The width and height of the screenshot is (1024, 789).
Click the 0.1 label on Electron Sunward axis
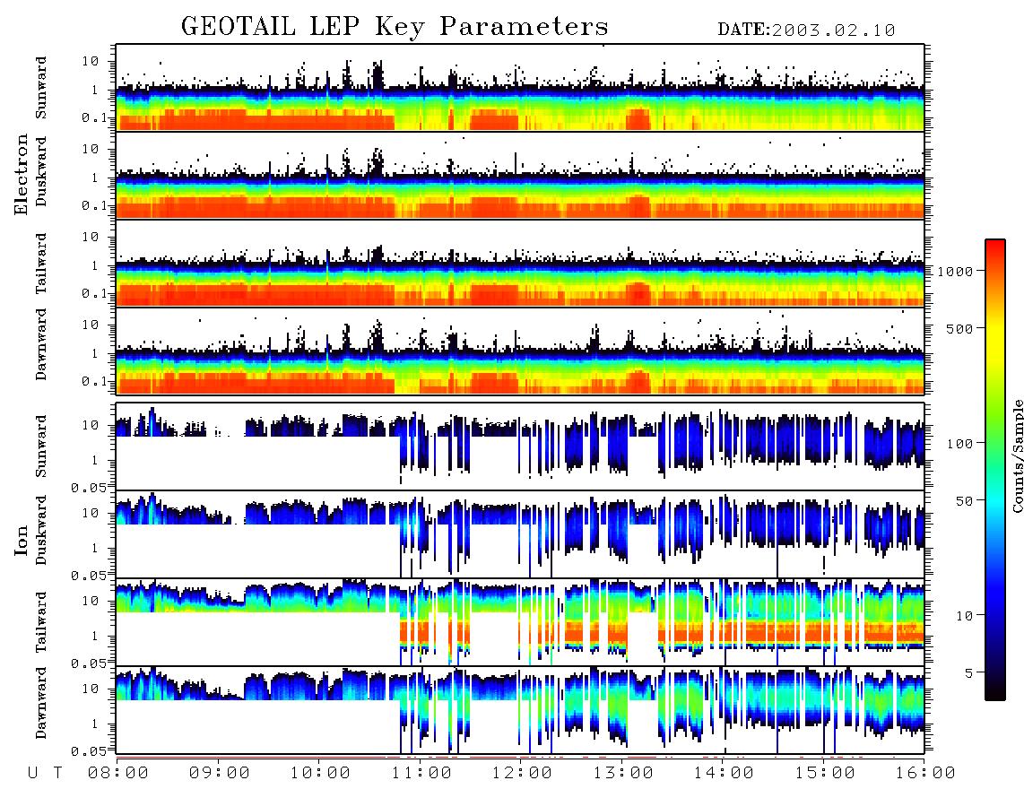point(95,117)
